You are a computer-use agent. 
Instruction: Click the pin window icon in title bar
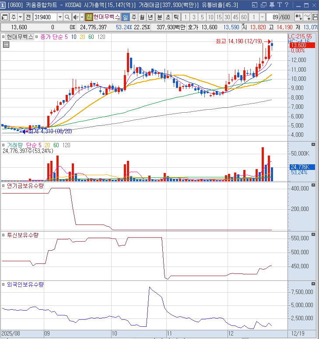coord(271,5)
